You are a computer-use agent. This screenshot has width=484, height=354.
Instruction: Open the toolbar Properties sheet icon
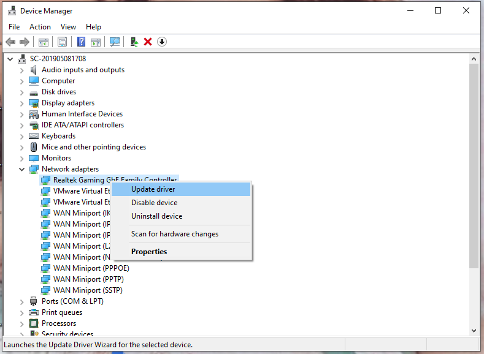click(63, 42)
